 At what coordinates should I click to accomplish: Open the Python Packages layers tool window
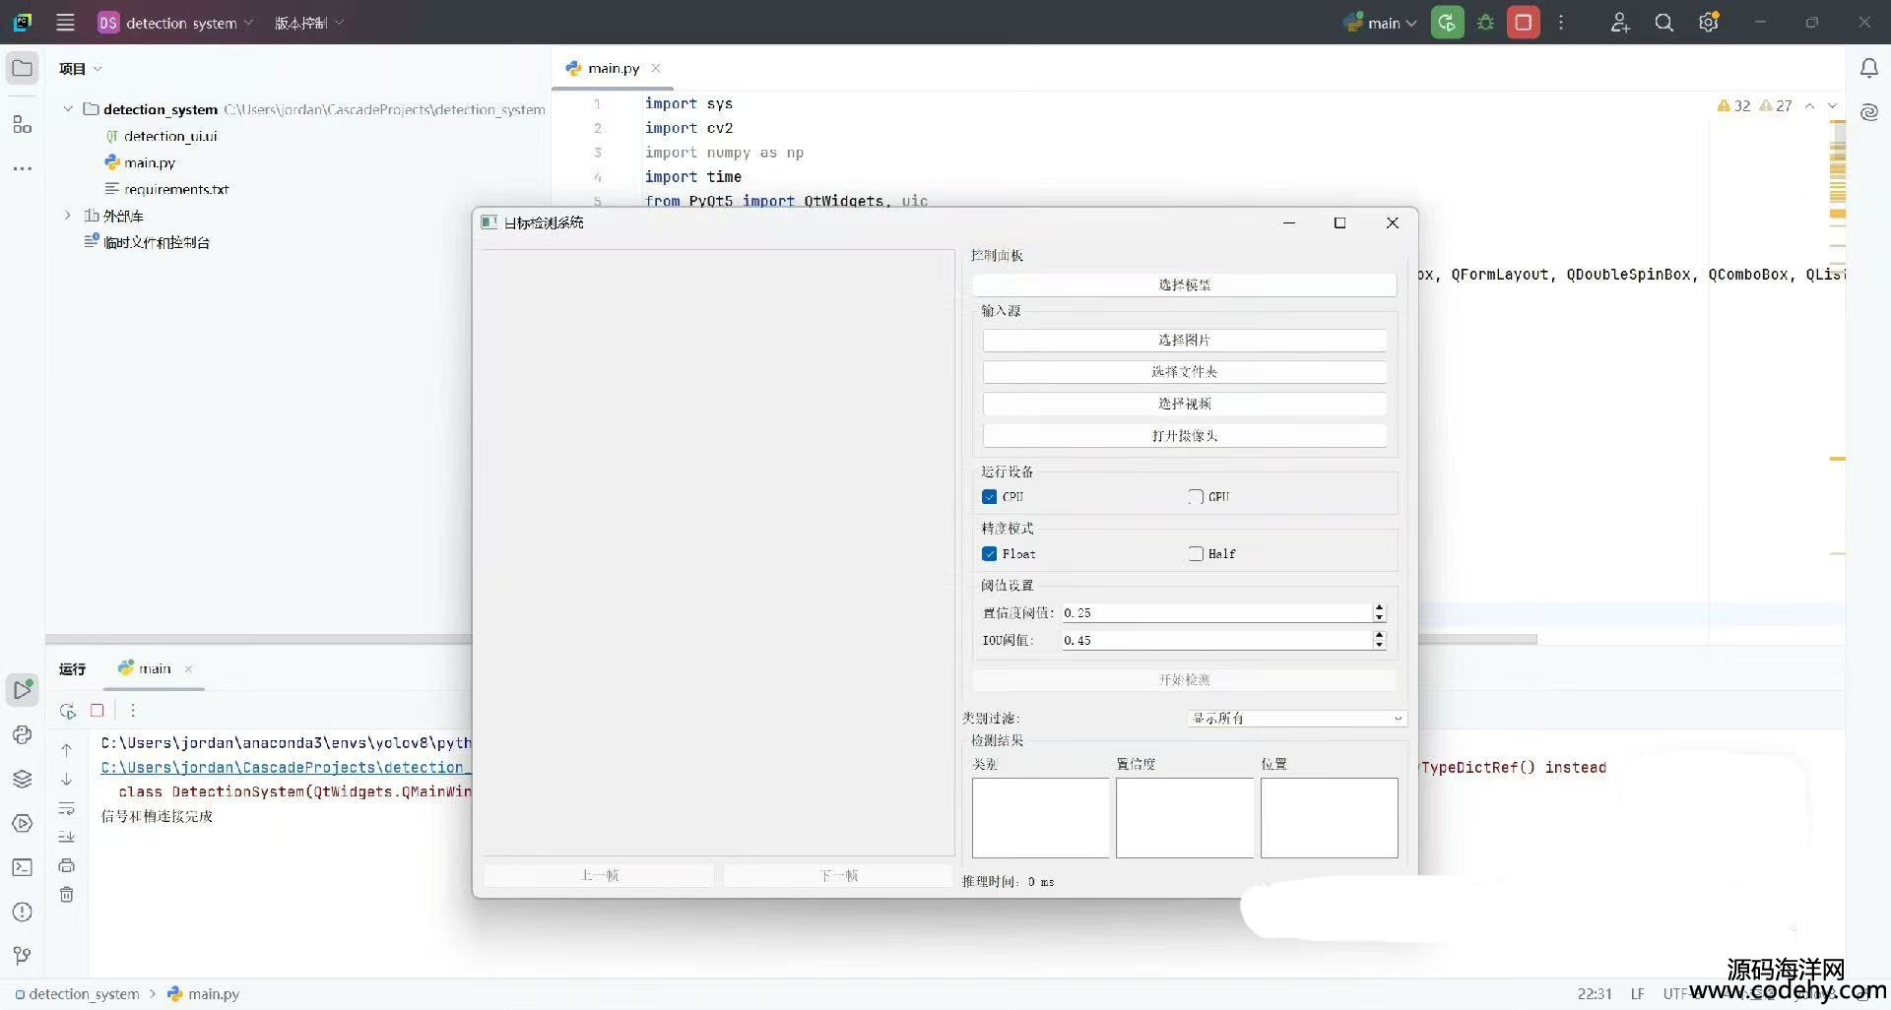(x=22, y=779)
